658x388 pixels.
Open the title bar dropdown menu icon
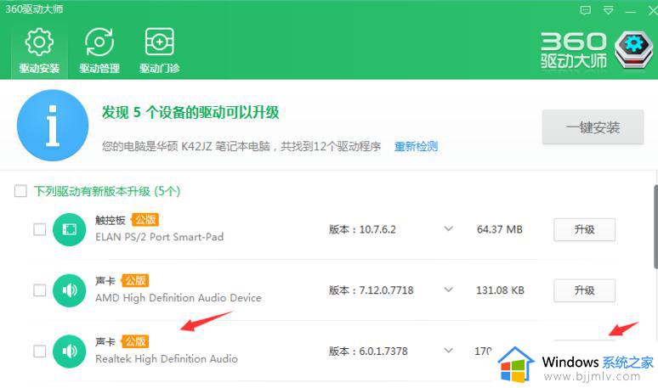608,10
